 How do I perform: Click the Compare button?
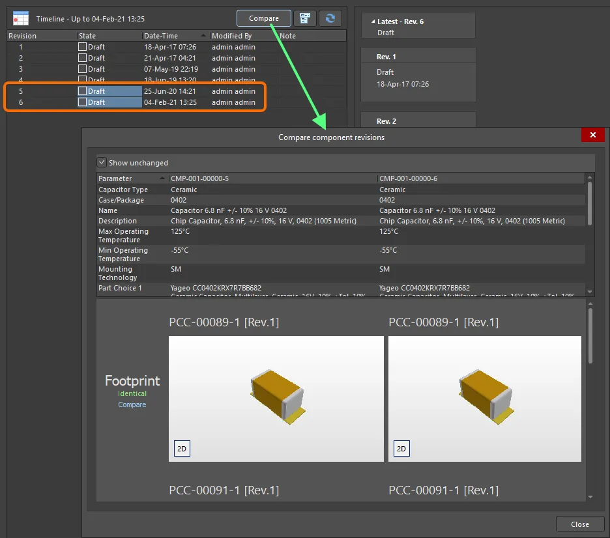click(x=263, y=18)
